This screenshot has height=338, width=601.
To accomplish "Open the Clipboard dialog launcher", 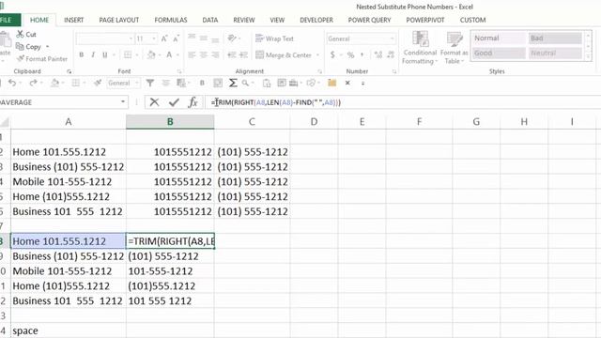I will click(x=69, y=71).
